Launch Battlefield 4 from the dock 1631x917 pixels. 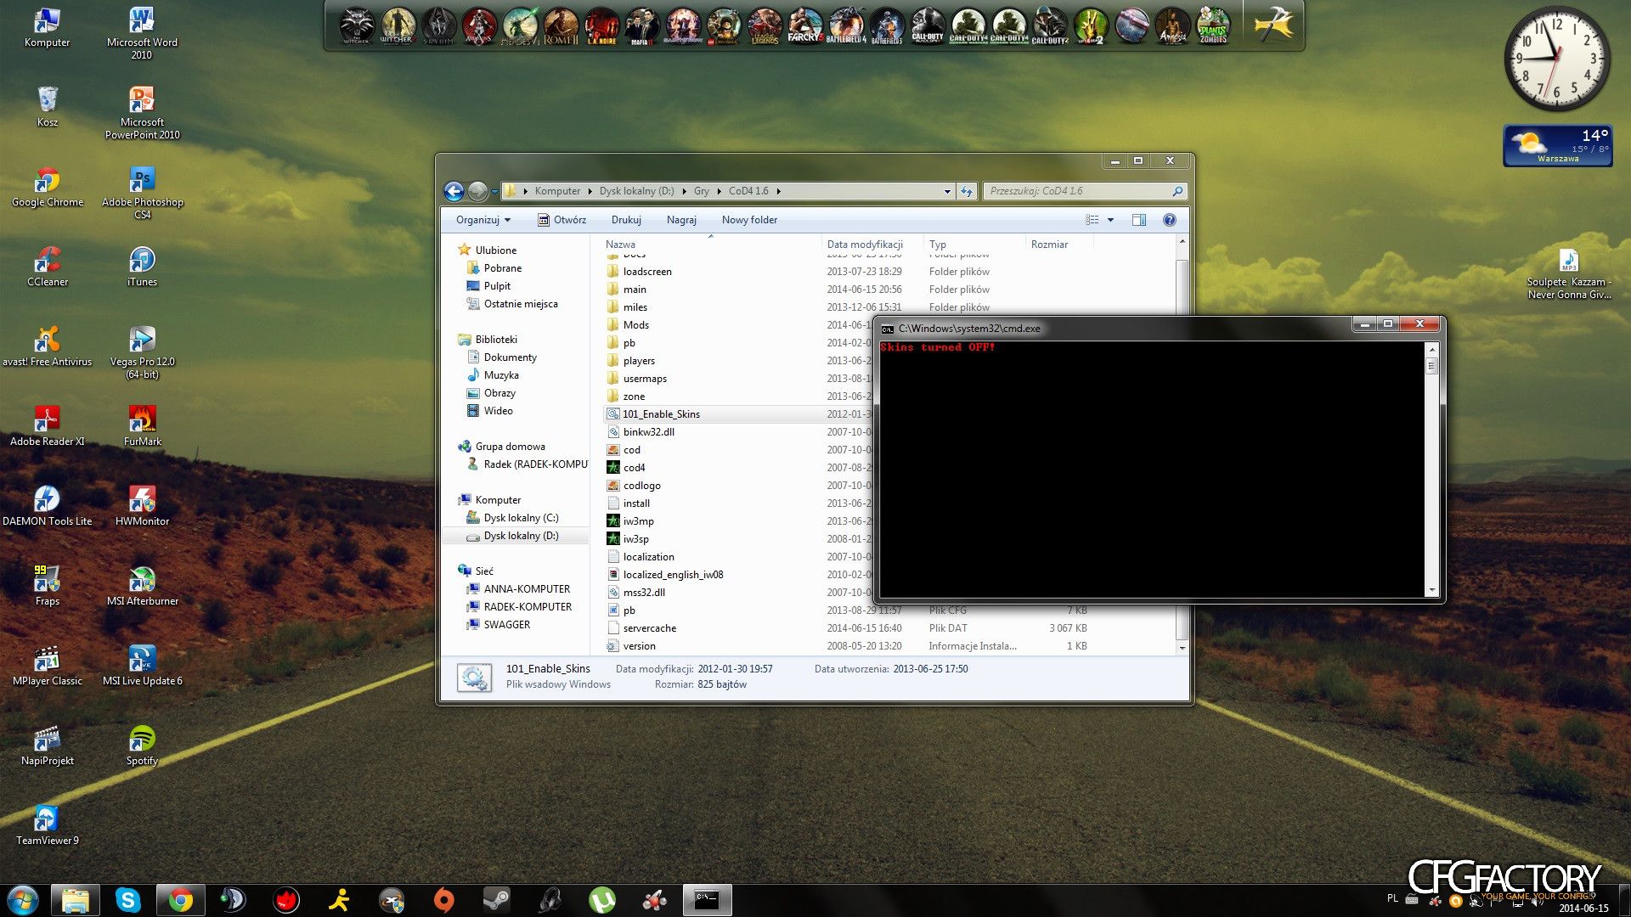[x=845, y=25]
